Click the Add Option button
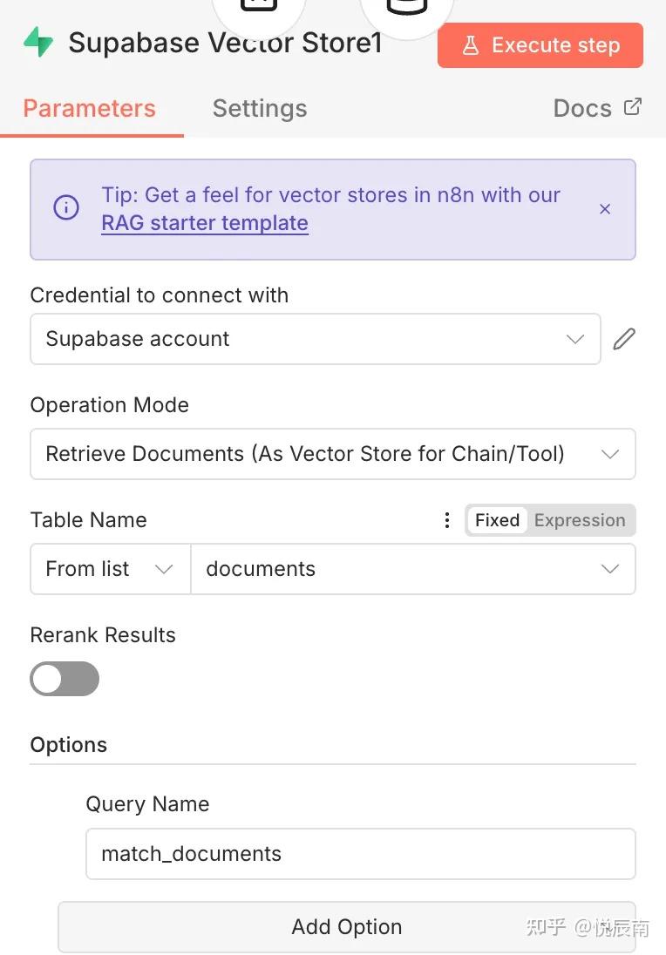 (347, 926)
